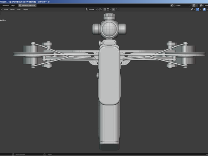This screenshot has width=208, height=156.
Task: Click the Object mouse icon in status bar
Action: [45, 155]
